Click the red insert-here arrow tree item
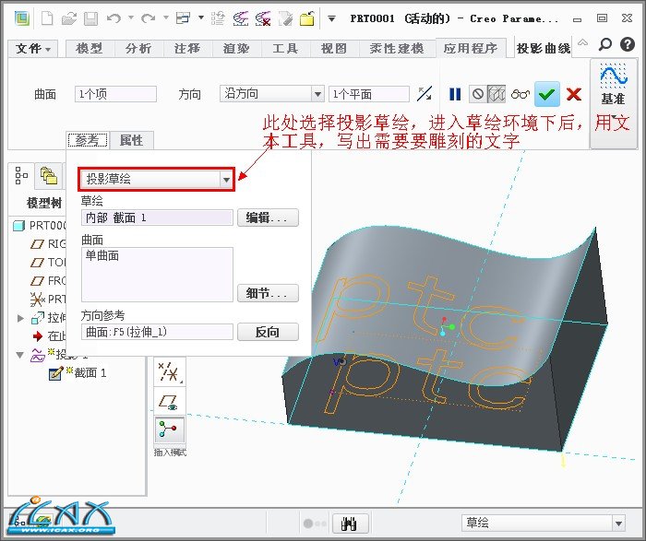646x541 pixels. (x=38, y=336)
